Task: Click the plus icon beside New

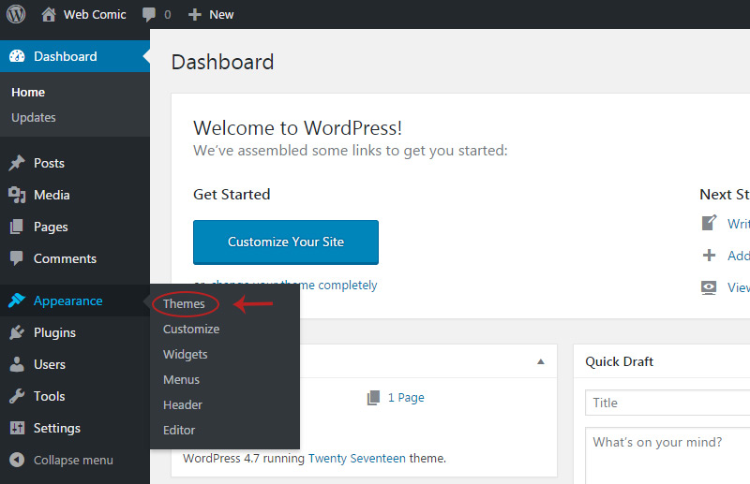Action: (x=194, y=14)
